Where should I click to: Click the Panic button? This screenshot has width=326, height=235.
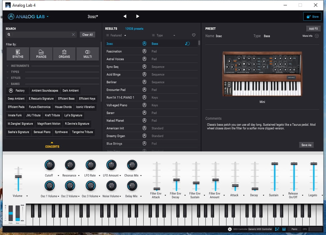[x=294, y=229]
